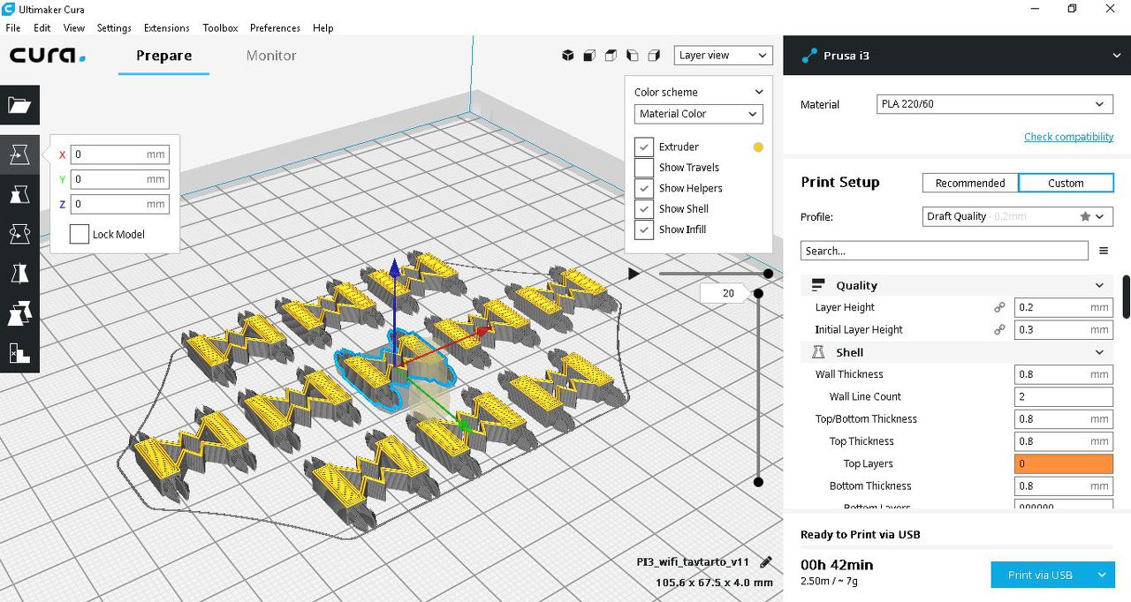Image resolution: width=1131 pixels, height=602 pixels.
Task: Click the orange Top Layers value field
Action: click(x=1064, y=463)
